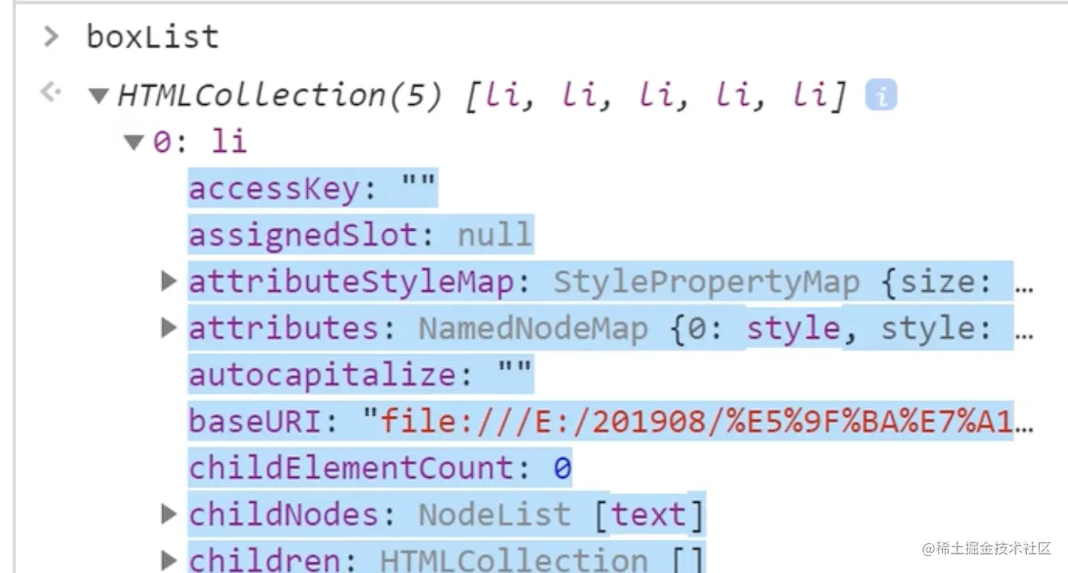Click the '0: li' label text
The image size is (1068, 573).
[200, 143]
